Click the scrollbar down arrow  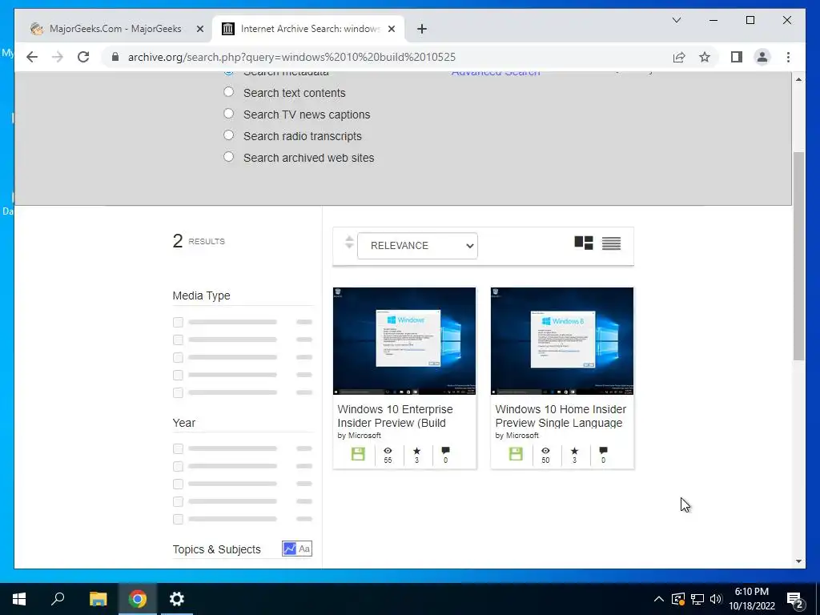click(798, 561)
